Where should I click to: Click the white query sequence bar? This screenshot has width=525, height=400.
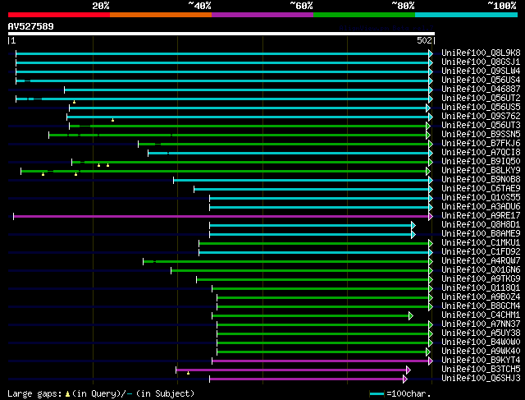pyautogui.click(x=221, y=34)
